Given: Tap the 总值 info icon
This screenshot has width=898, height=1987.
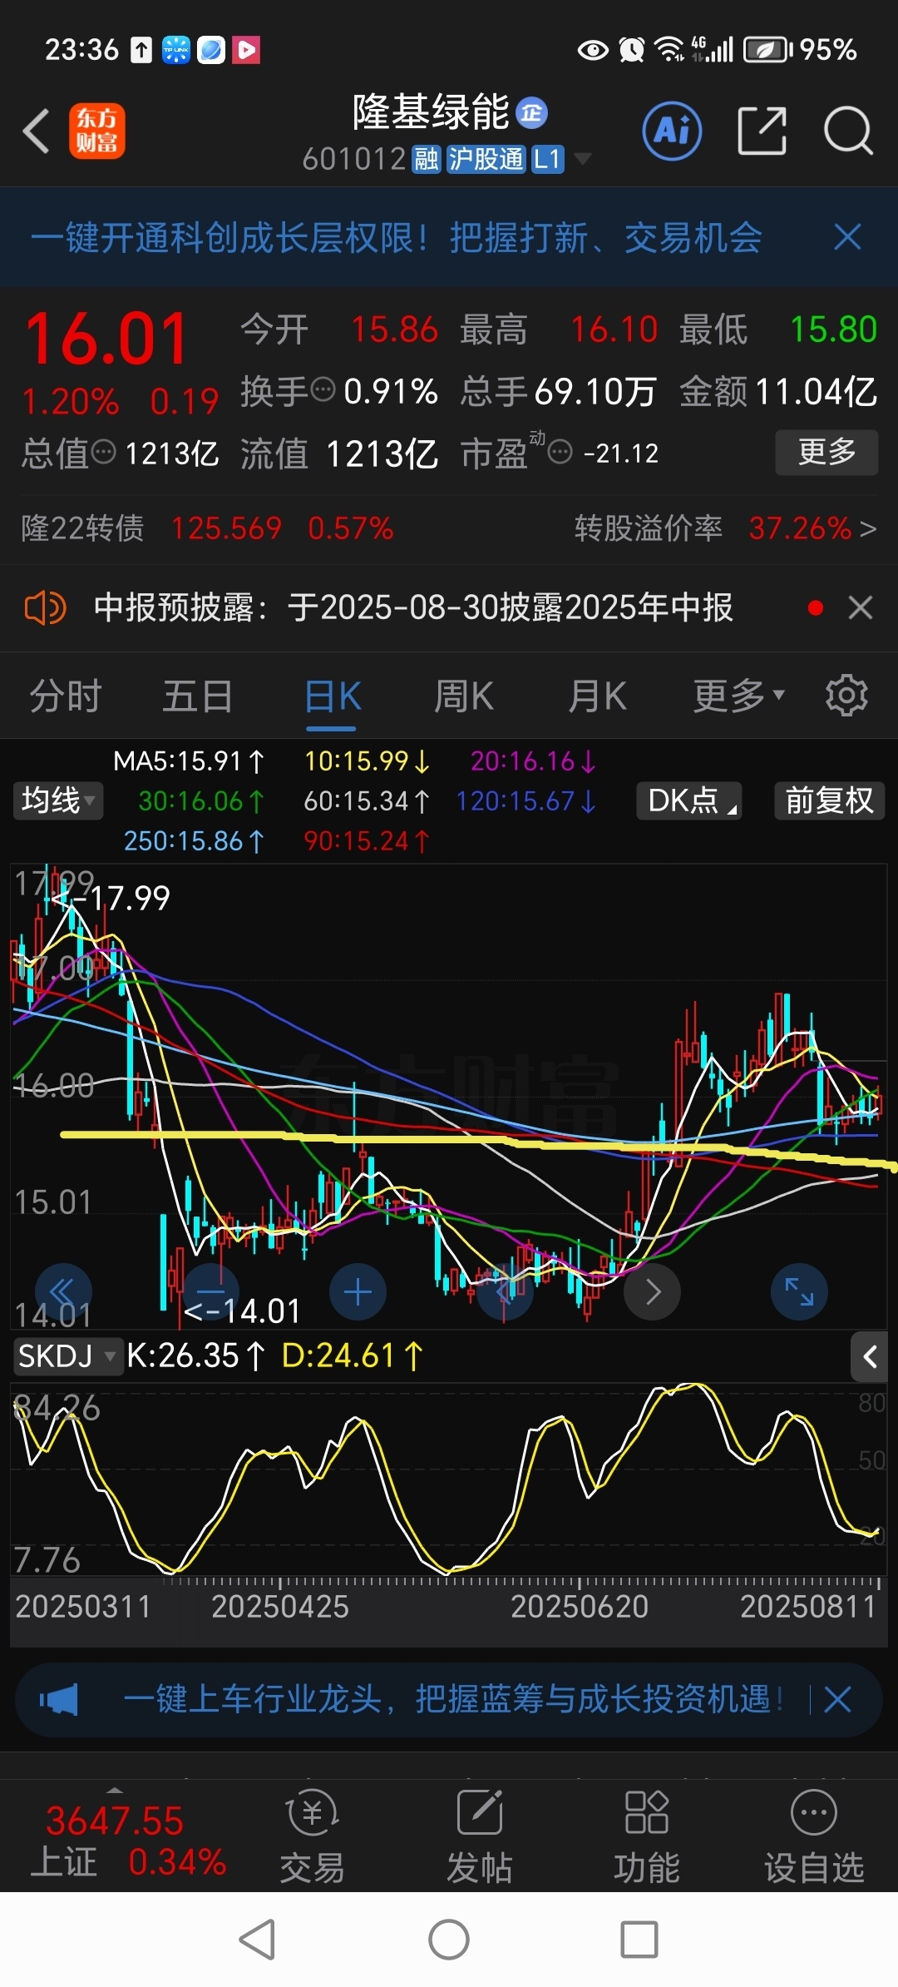Looking at the screenshot, I should click(103, 452).
